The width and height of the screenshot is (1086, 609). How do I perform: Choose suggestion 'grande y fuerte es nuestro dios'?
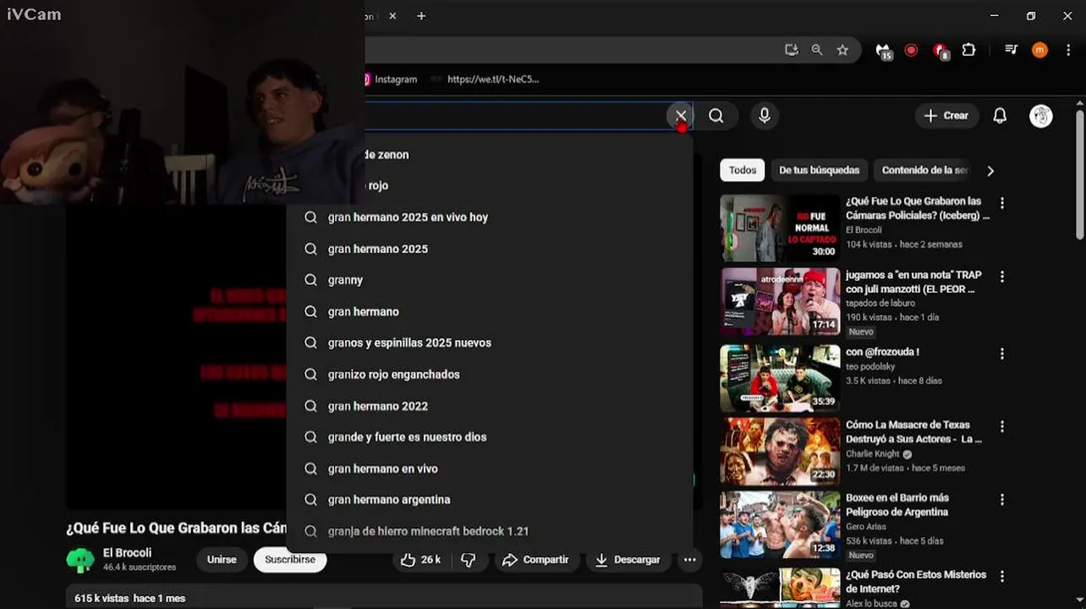[490, 437]
